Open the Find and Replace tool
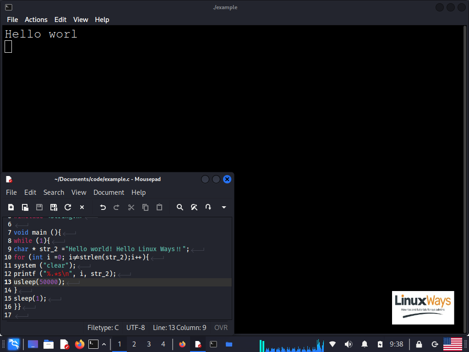 (x=194, y=207)
